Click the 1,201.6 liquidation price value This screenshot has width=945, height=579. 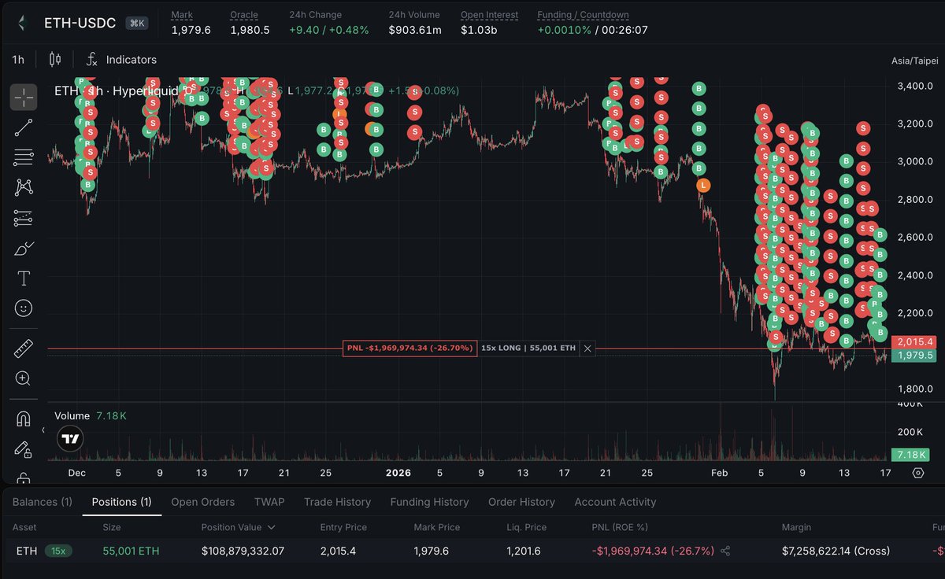pyautogui.click(x=524, y=551)
